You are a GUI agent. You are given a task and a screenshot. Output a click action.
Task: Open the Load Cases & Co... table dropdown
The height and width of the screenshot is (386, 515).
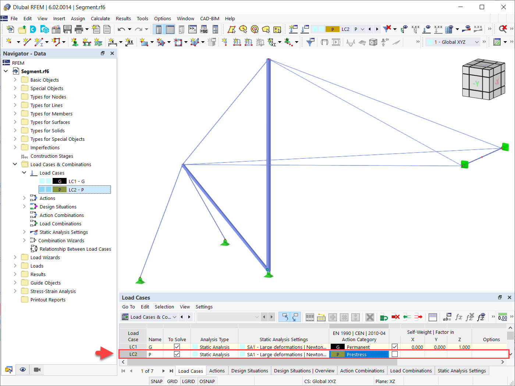pos(174,317)
